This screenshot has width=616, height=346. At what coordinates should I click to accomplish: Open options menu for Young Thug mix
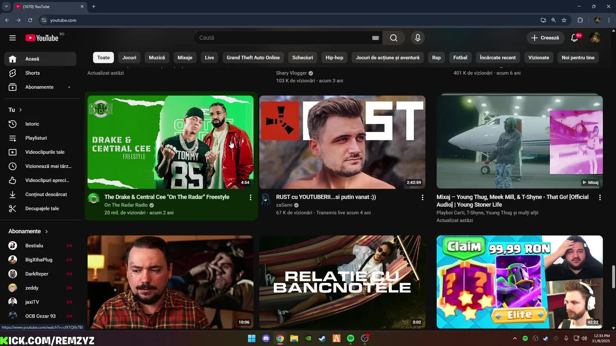600,198
